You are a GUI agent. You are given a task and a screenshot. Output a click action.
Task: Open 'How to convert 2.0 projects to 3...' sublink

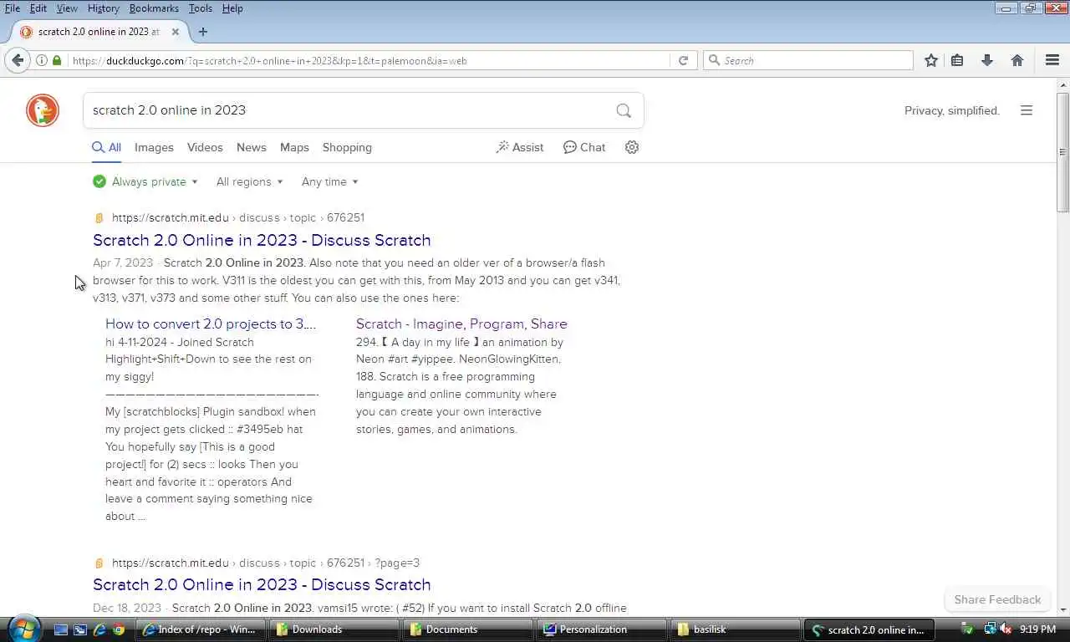tap(211, 324)
